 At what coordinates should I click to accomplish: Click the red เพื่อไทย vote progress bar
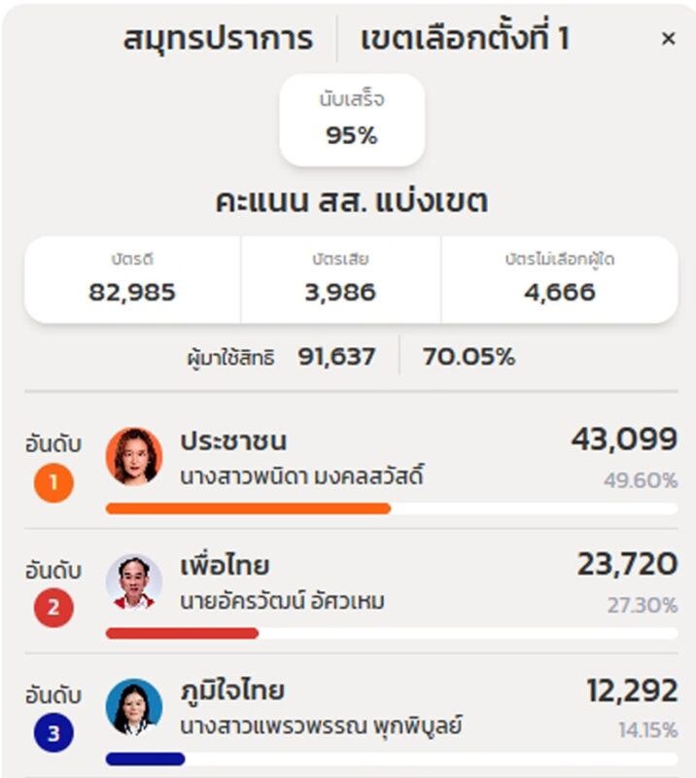coord(183,633)
